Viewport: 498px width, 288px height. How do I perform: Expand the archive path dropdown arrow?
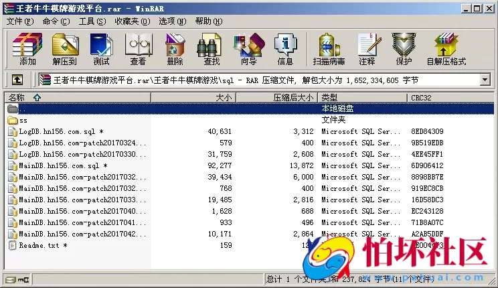pos(485,80)
